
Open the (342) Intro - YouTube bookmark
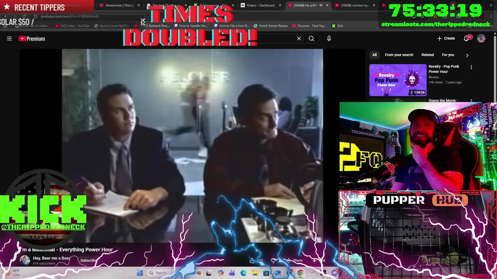pyautogui.click(x=72, y=26)
